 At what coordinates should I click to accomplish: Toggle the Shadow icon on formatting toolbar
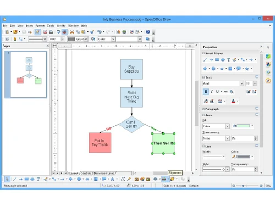[x=147, y=39]
